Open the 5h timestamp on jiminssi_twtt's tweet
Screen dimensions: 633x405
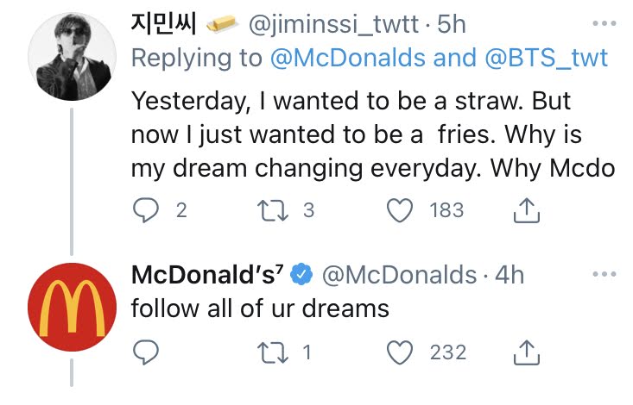click(452, 24)
